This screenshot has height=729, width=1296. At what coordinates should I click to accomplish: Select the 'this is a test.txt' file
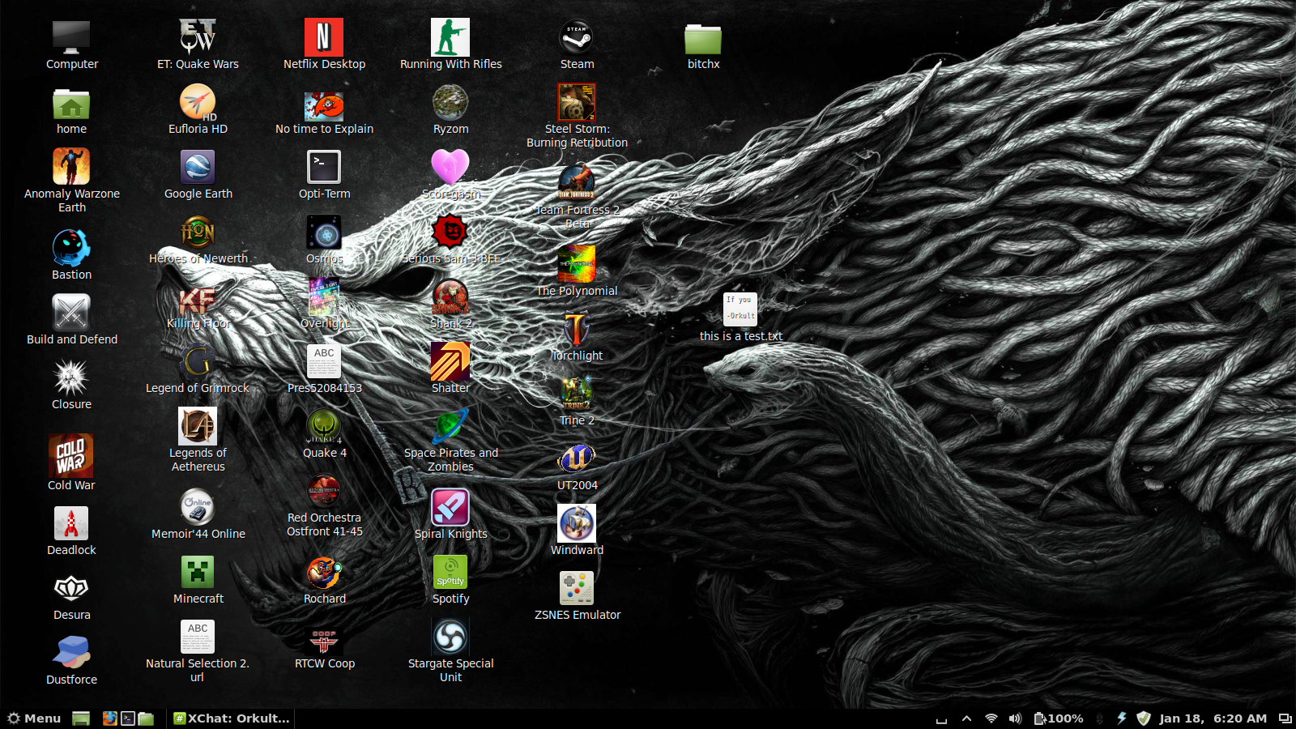(740, 309)
